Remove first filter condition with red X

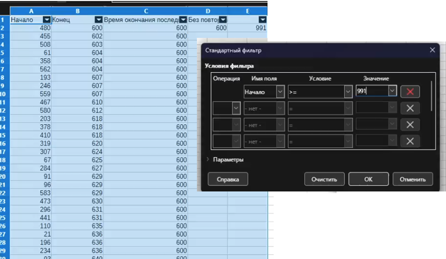(410, 92)
